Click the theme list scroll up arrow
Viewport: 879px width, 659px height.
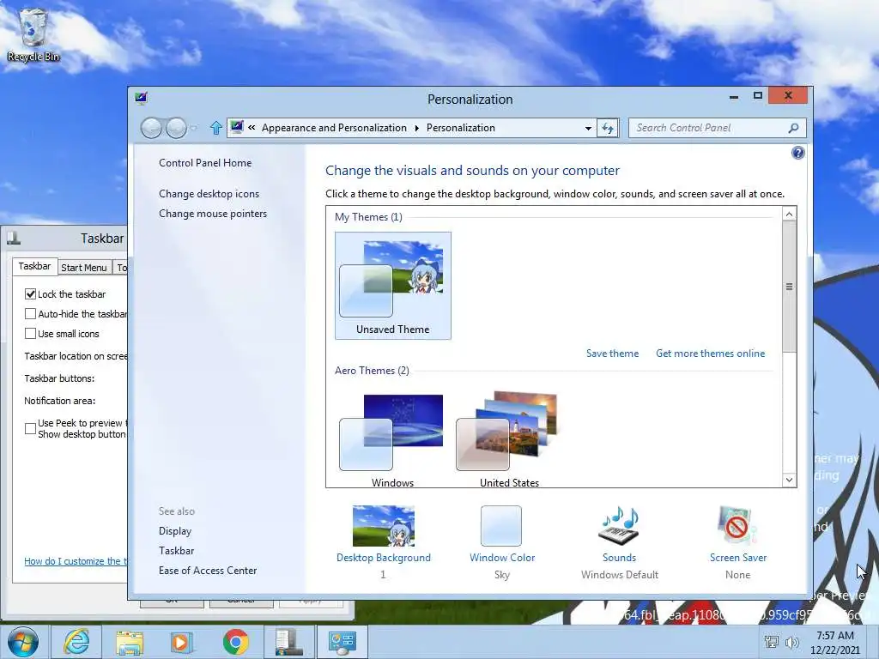pyautogui.click(x=789, y=214)
